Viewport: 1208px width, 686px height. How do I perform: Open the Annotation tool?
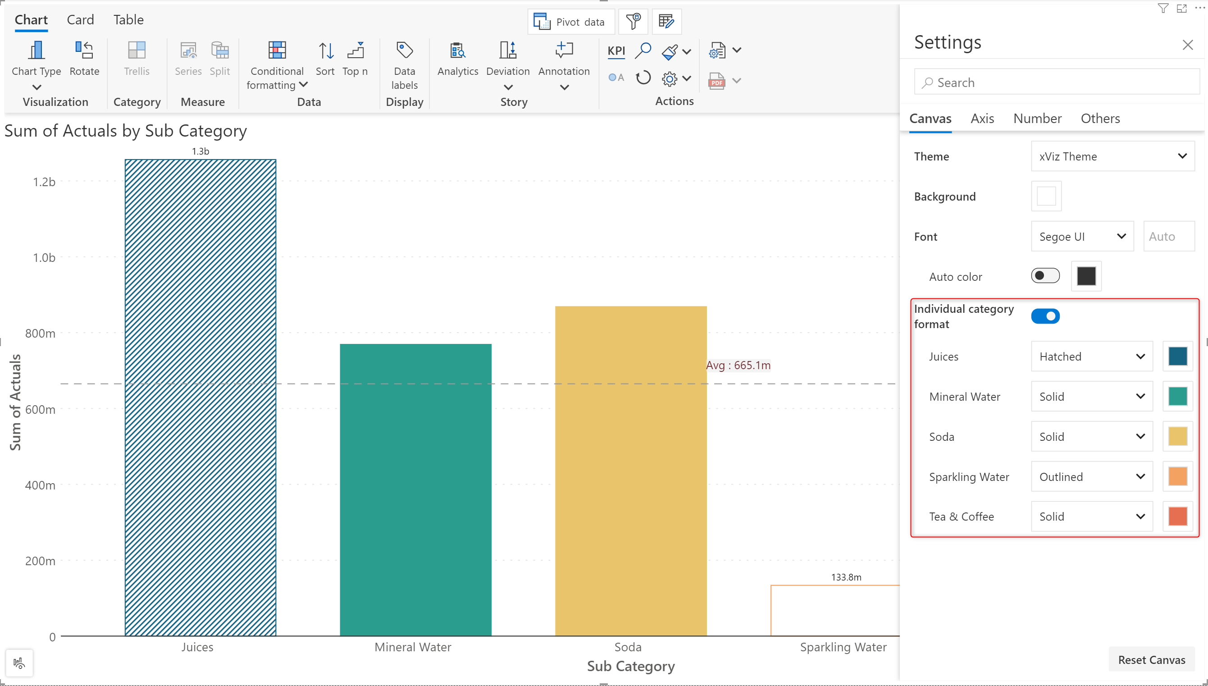[564, 65]
